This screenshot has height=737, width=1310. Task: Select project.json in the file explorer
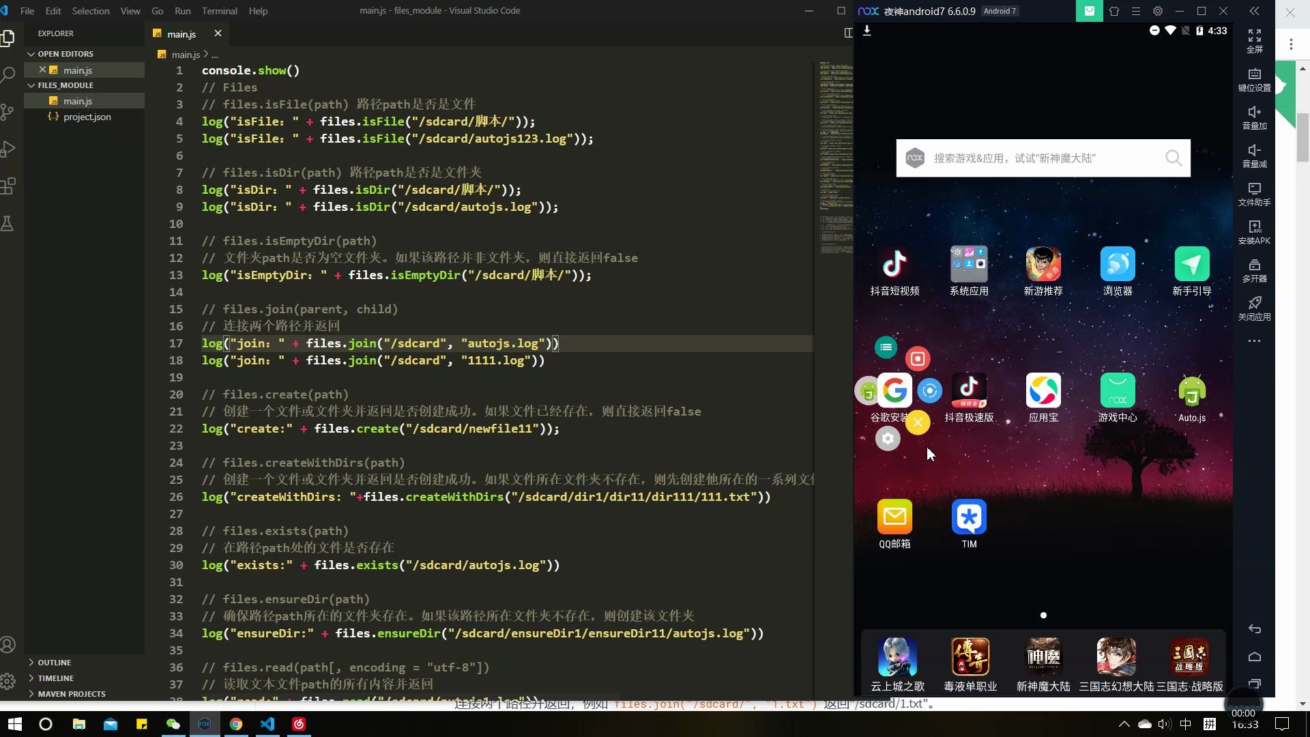click(87, 117)
